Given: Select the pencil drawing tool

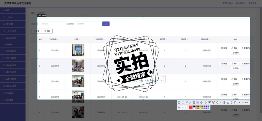Looking at the screenshot, I should 190,103.
